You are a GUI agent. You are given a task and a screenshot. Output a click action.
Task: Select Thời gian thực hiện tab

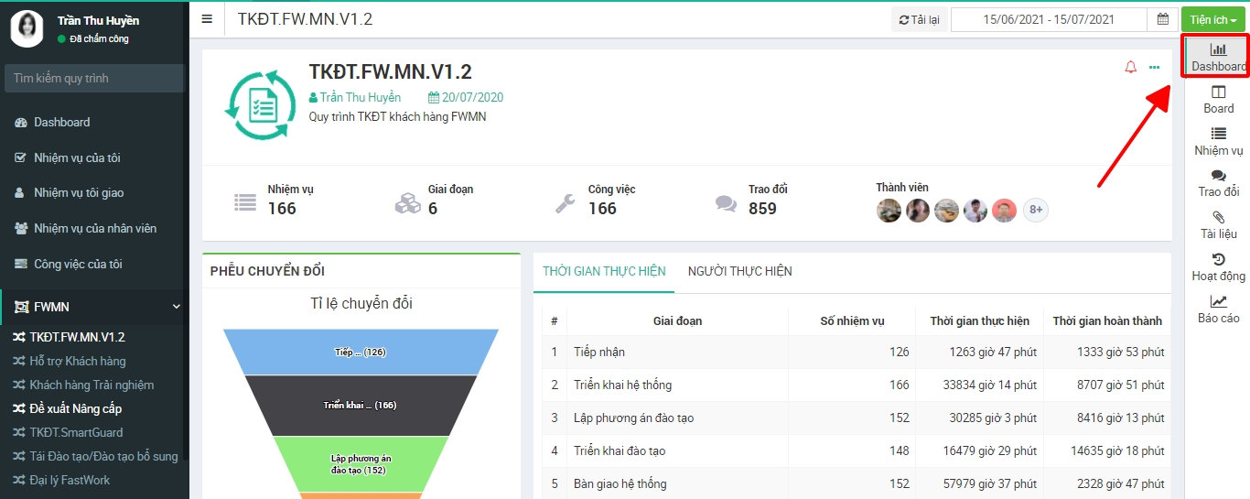tap(604, 271)
